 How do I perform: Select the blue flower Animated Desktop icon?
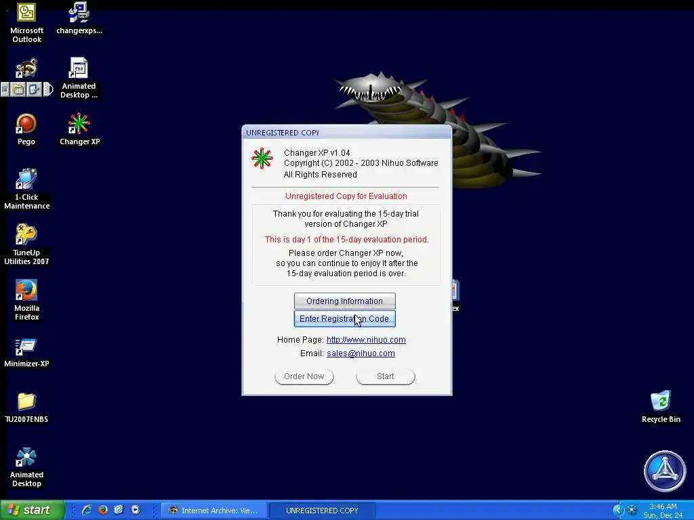26,467
